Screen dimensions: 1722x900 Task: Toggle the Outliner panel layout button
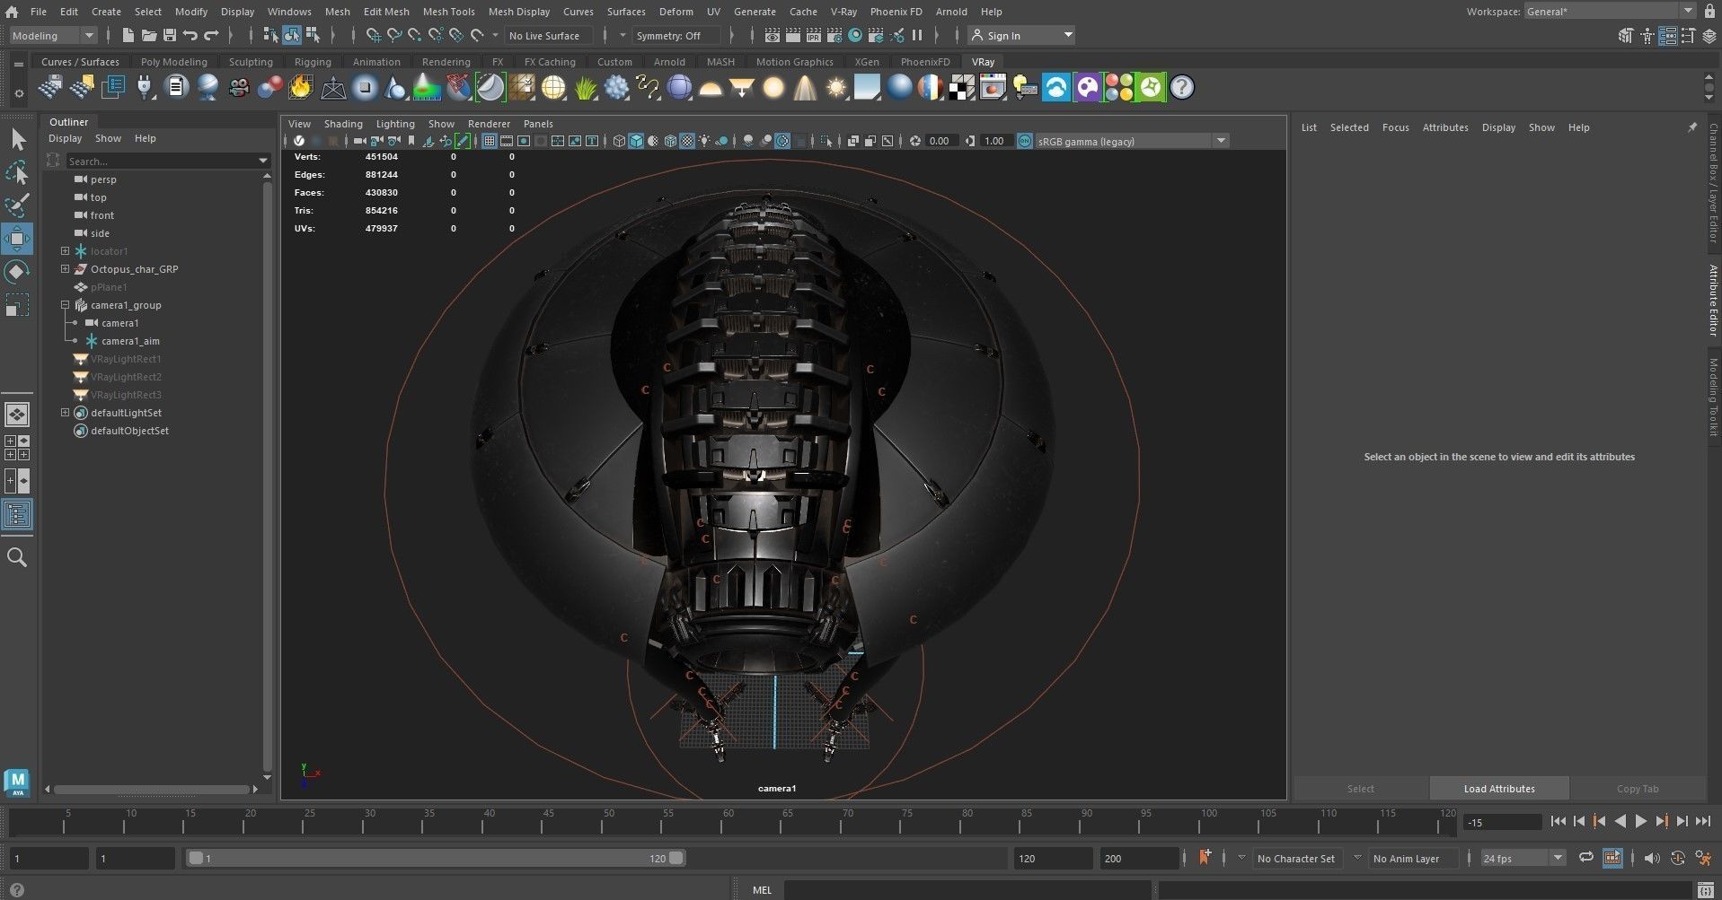17,514
